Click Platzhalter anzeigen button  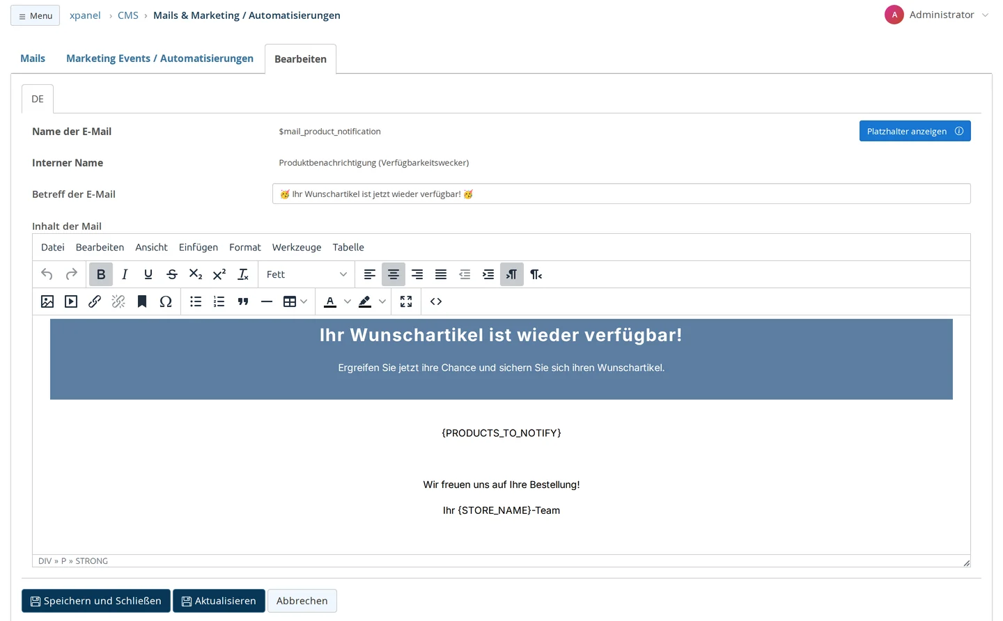(x=915, y=131)
